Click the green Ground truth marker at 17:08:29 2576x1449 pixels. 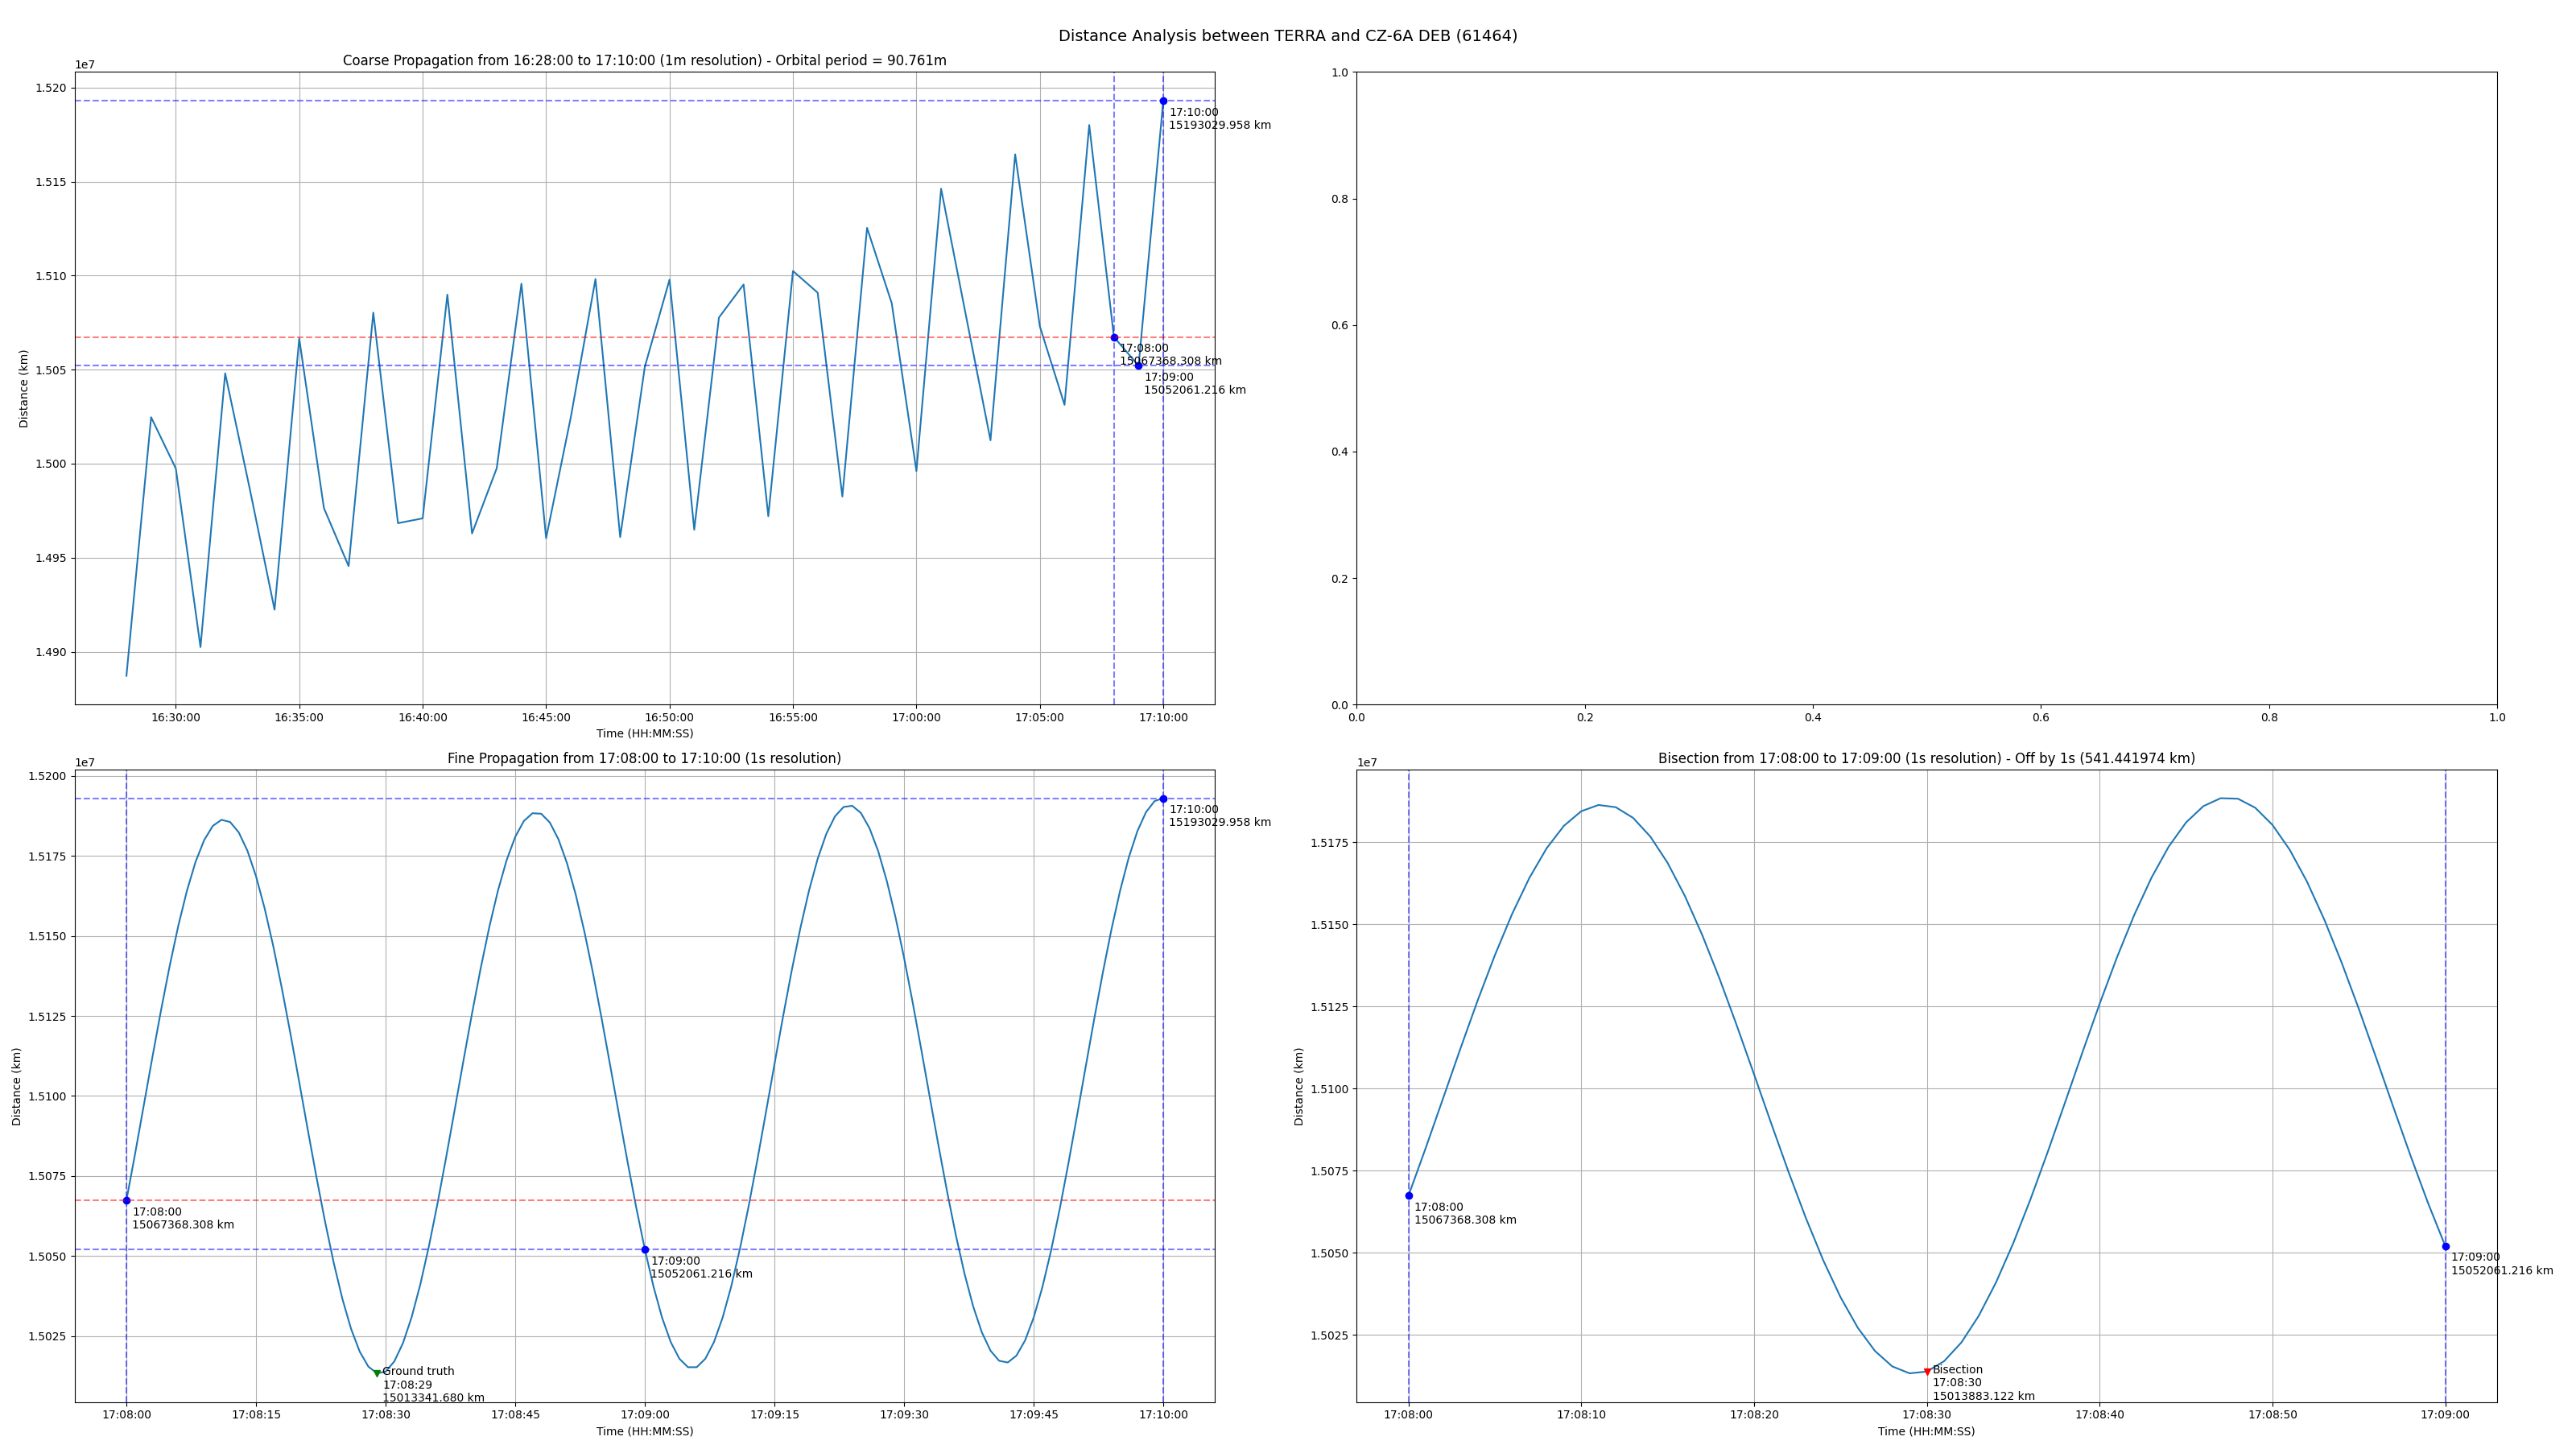pos(377,1373)
